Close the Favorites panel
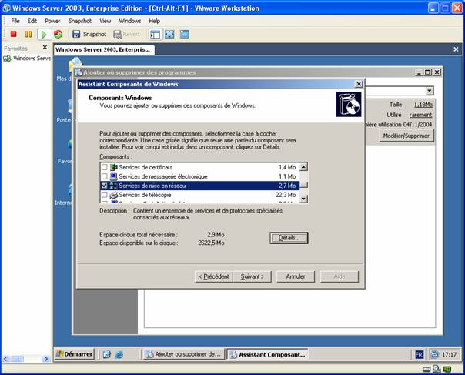 pos(45,47)
